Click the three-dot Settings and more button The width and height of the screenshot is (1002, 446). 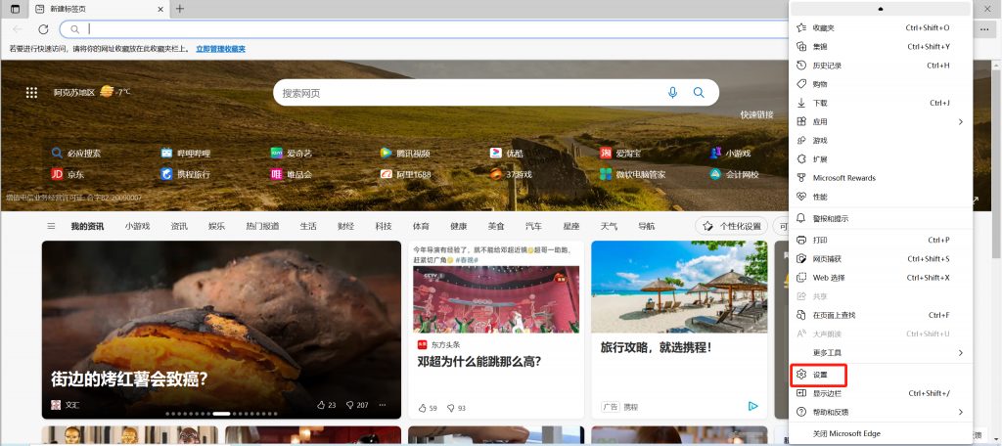pyautogui.click(x=984, y=29)
